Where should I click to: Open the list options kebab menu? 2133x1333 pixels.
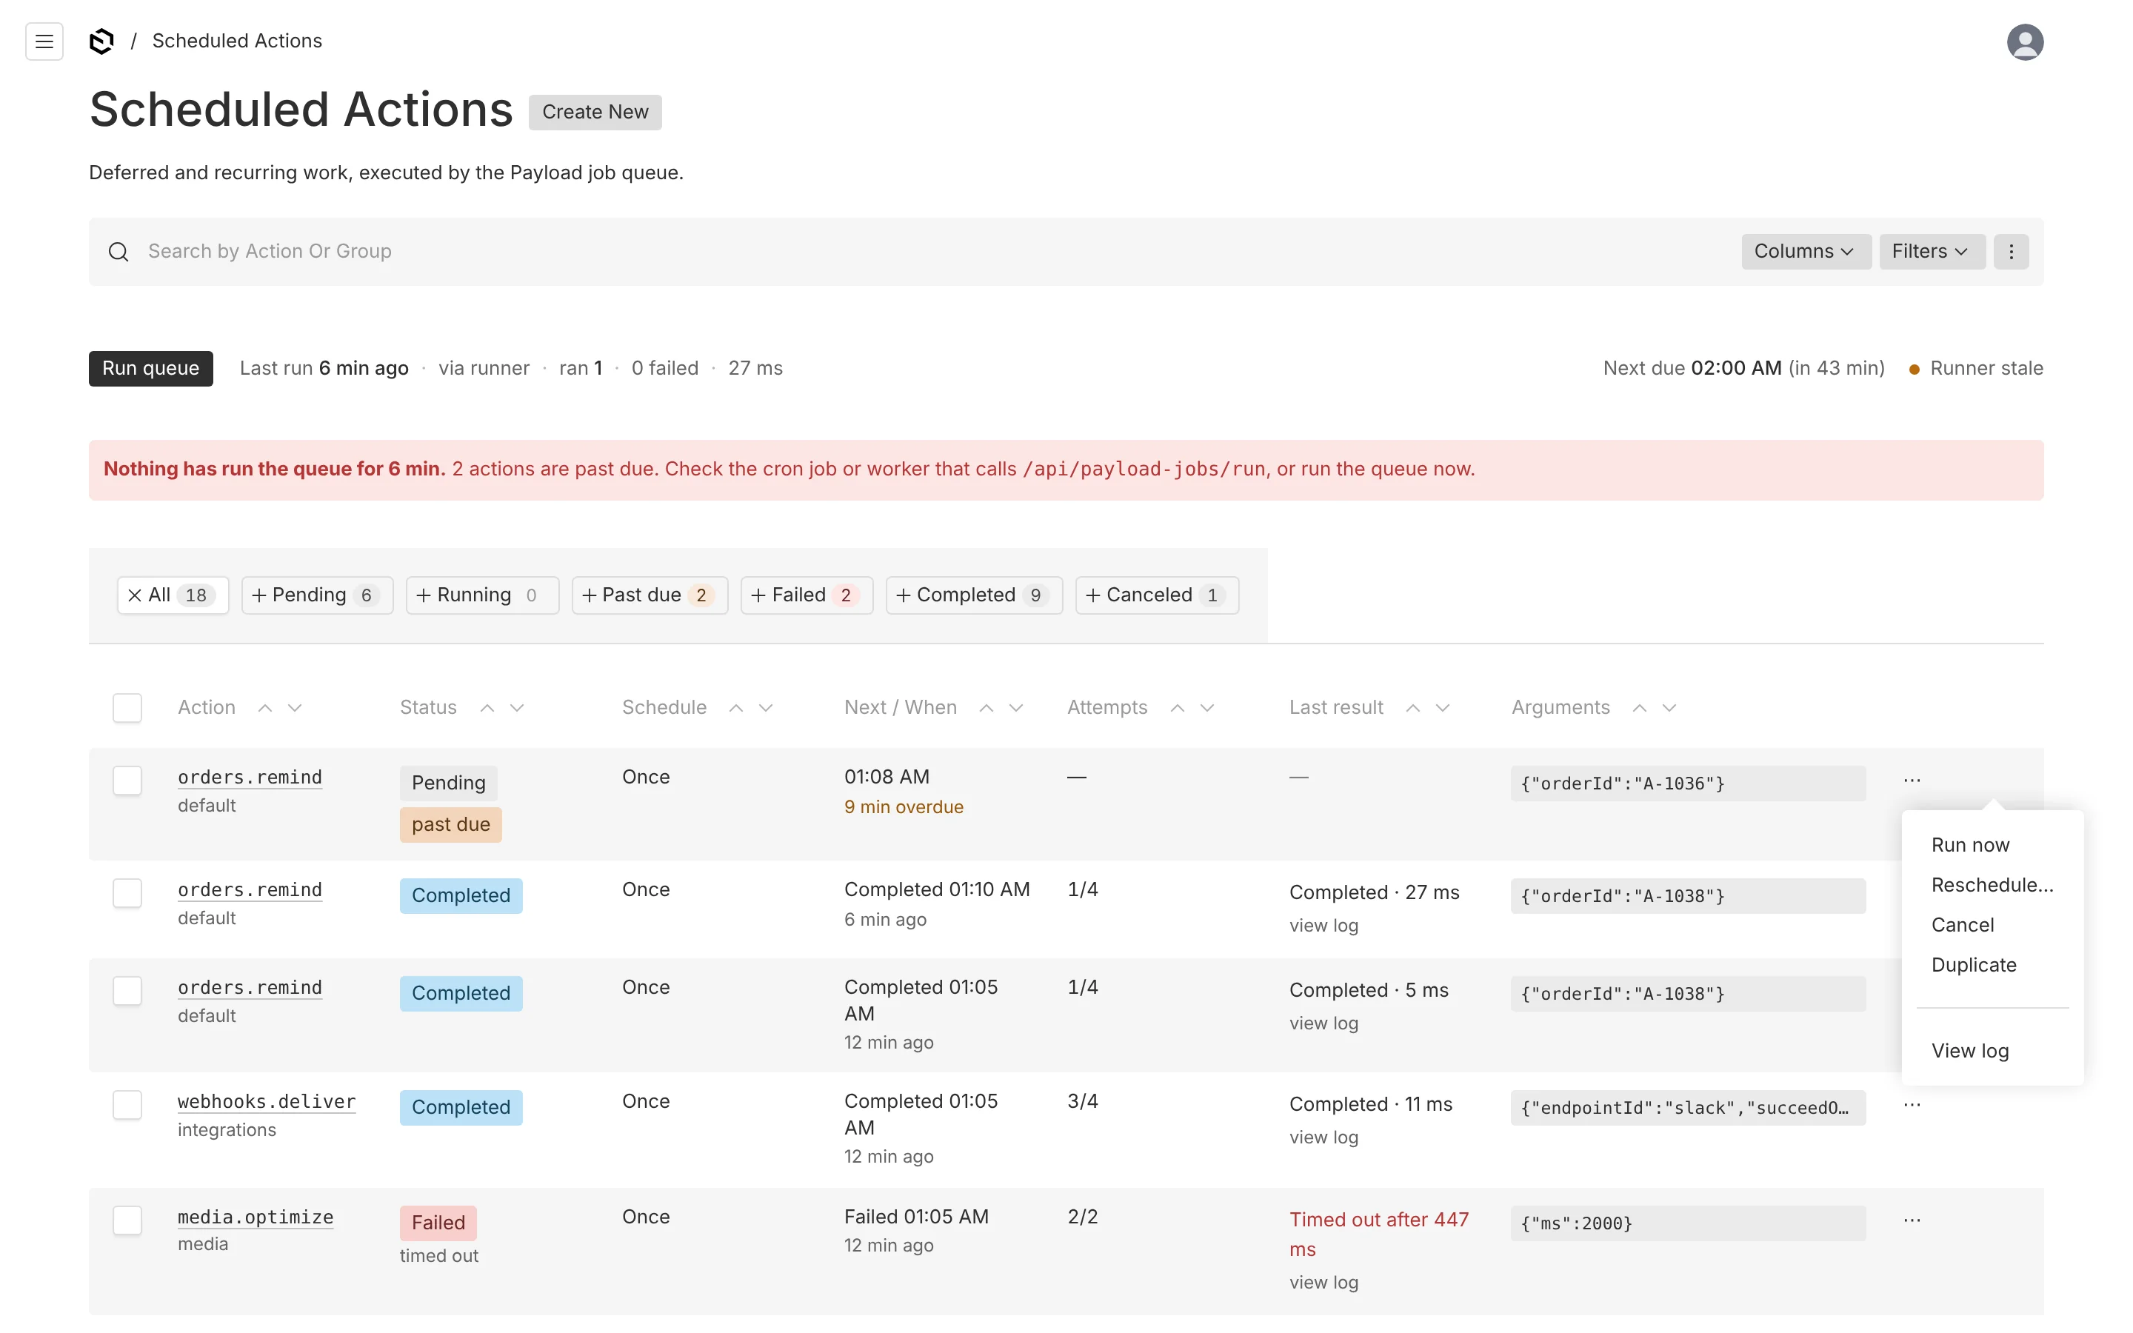tap(2011, 252)
